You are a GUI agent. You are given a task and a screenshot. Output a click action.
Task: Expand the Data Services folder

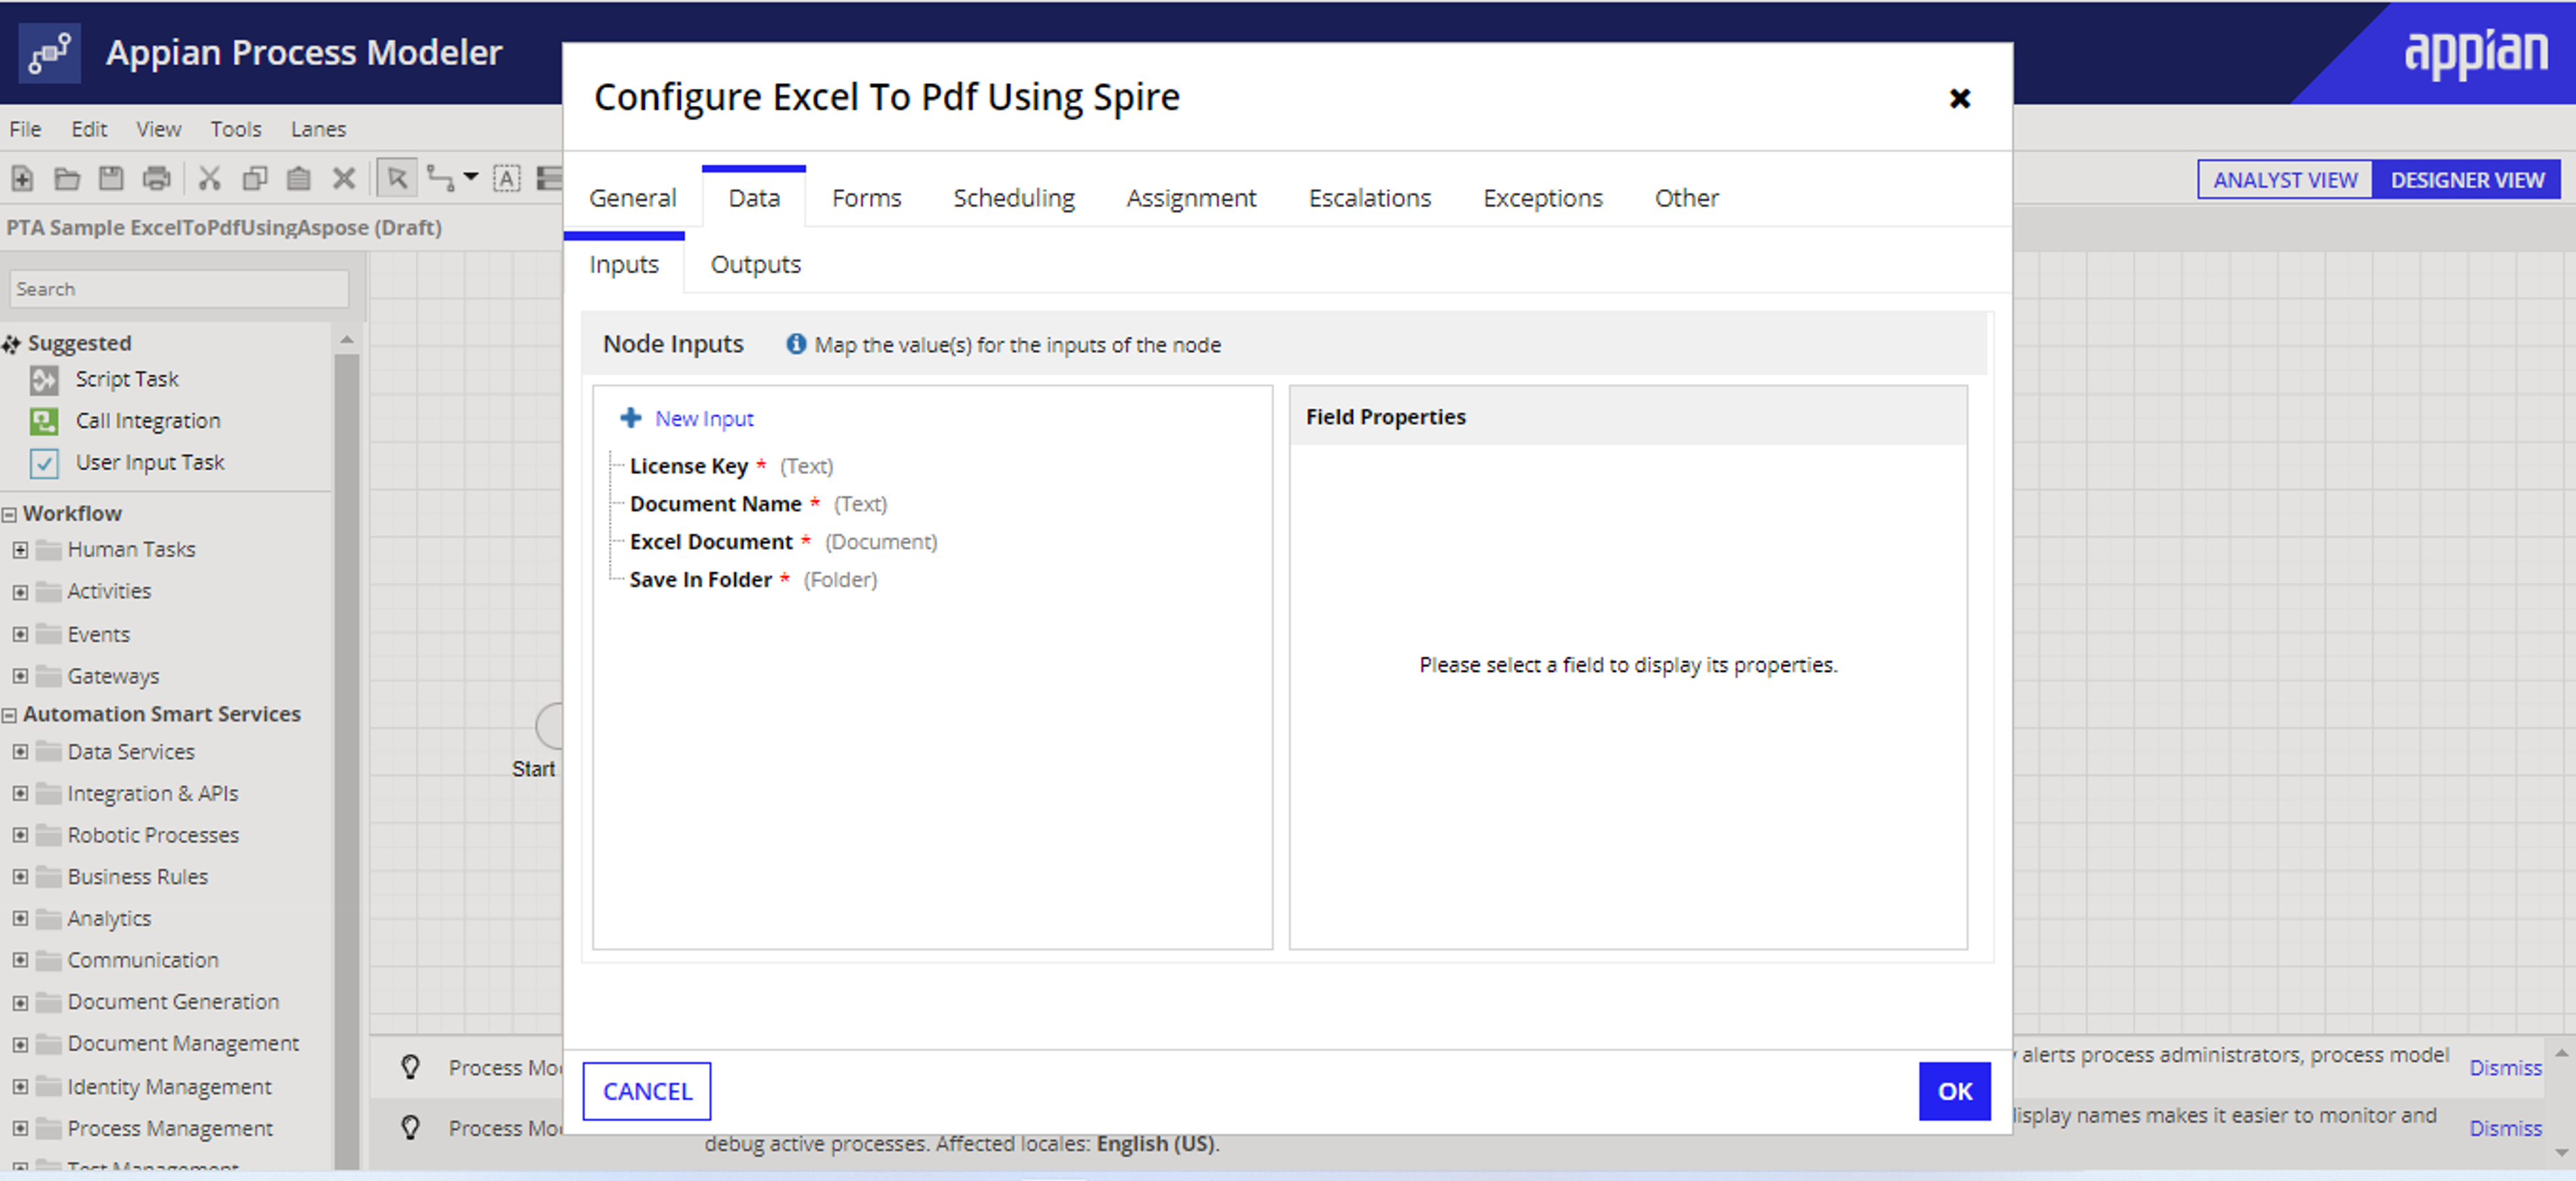[20, 752]
